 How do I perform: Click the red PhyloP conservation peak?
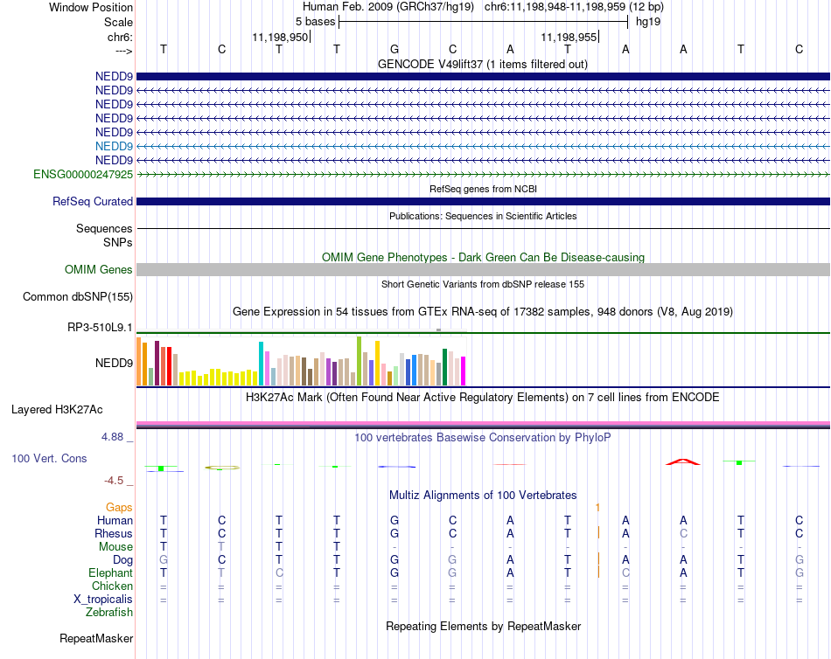682,462
